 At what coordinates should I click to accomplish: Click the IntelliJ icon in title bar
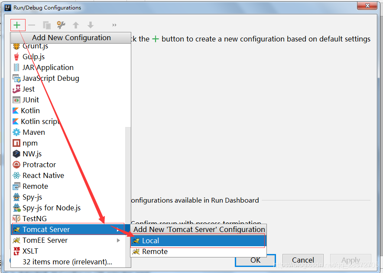pos(7,7)
